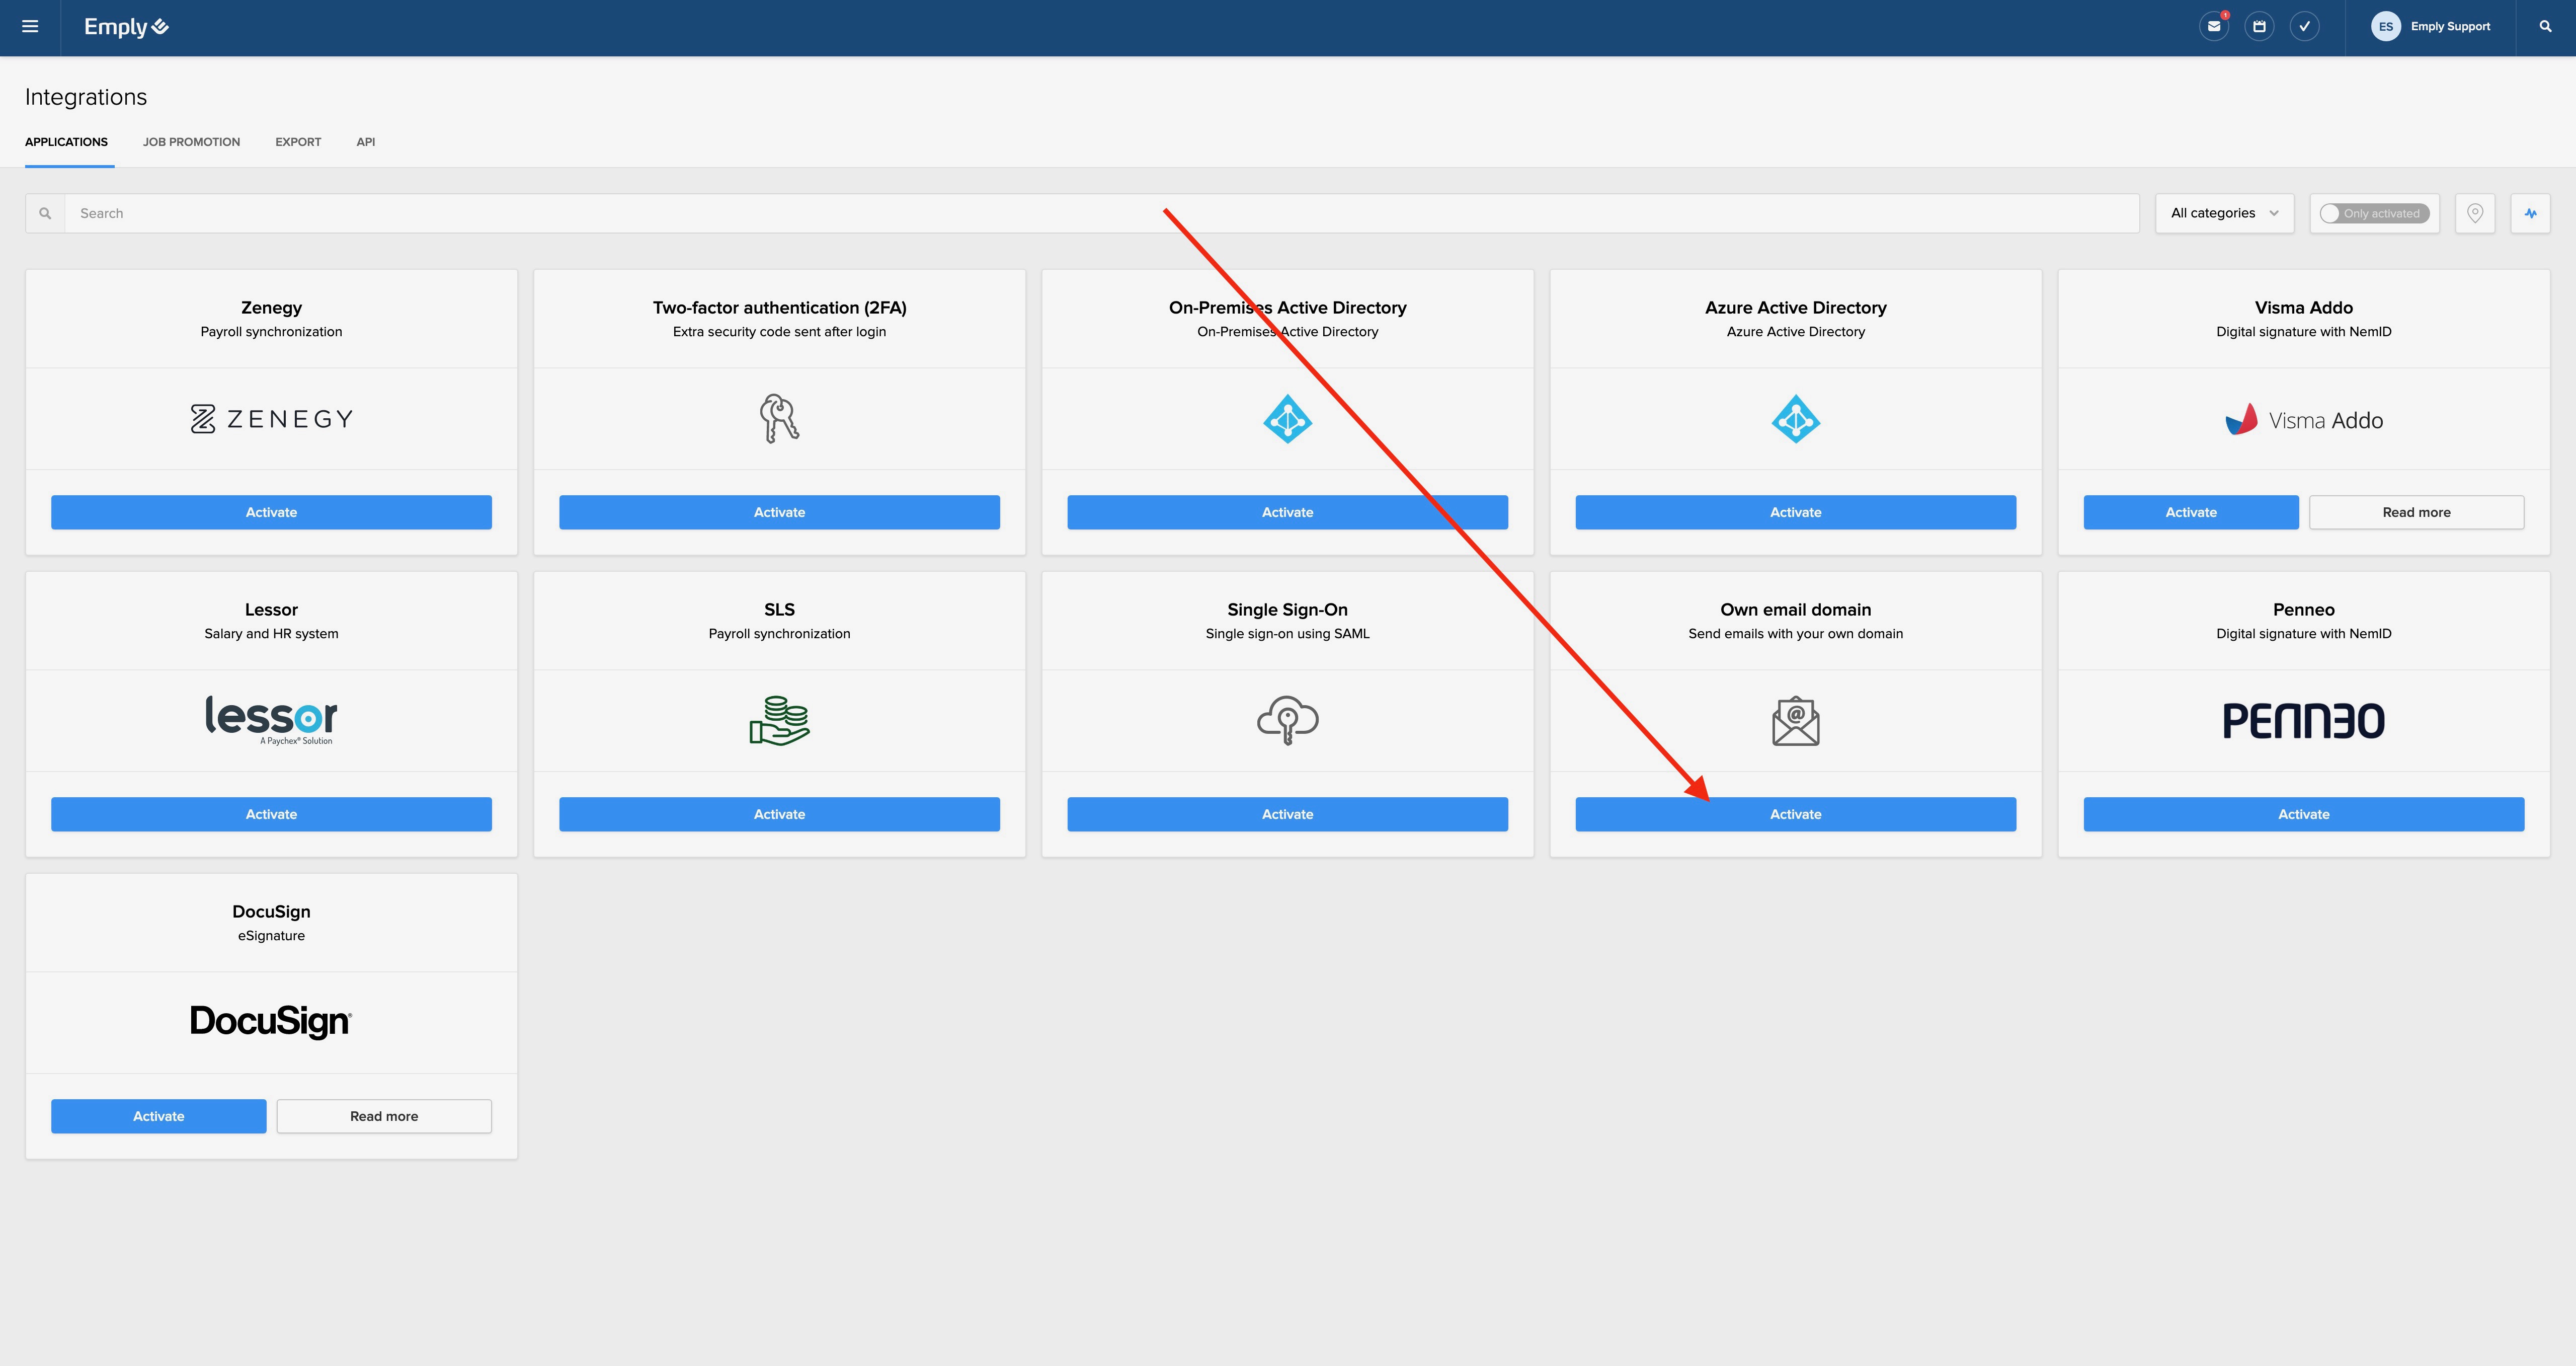Click the activity pulse icon
2576x1366 pixels.
coord(2530,213)
